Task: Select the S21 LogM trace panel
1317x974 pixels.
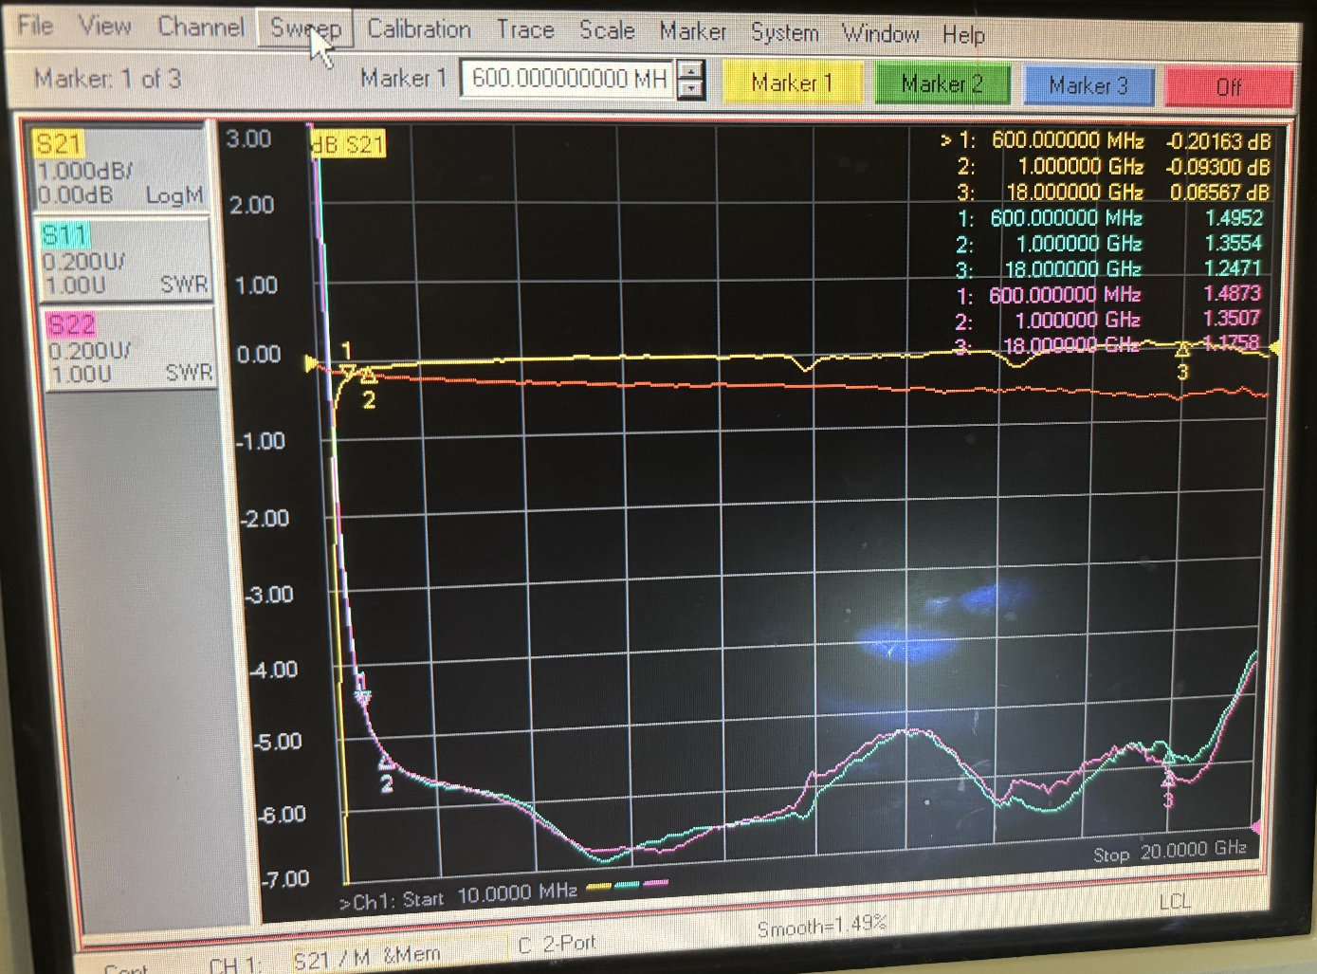Action: (119, 170)
